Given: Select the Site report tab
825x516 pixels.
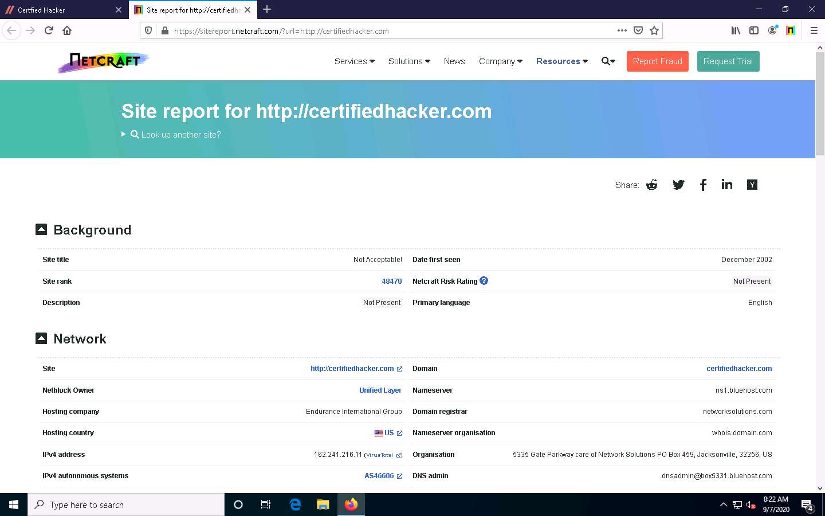Looking at the screenshot, I should 193,10.
